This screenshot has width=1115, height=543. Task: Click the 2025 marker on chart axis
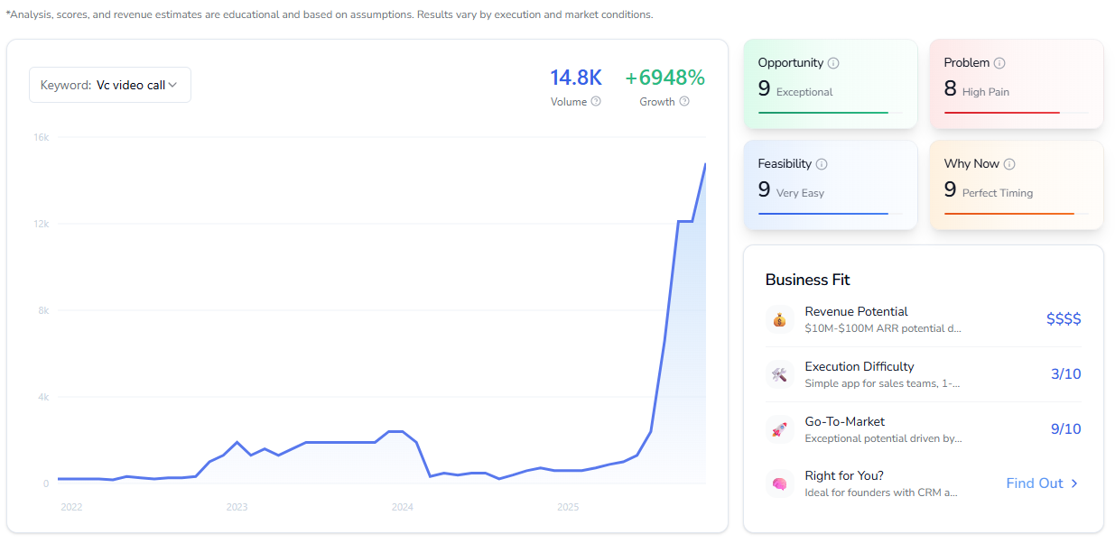click(568, 507)
